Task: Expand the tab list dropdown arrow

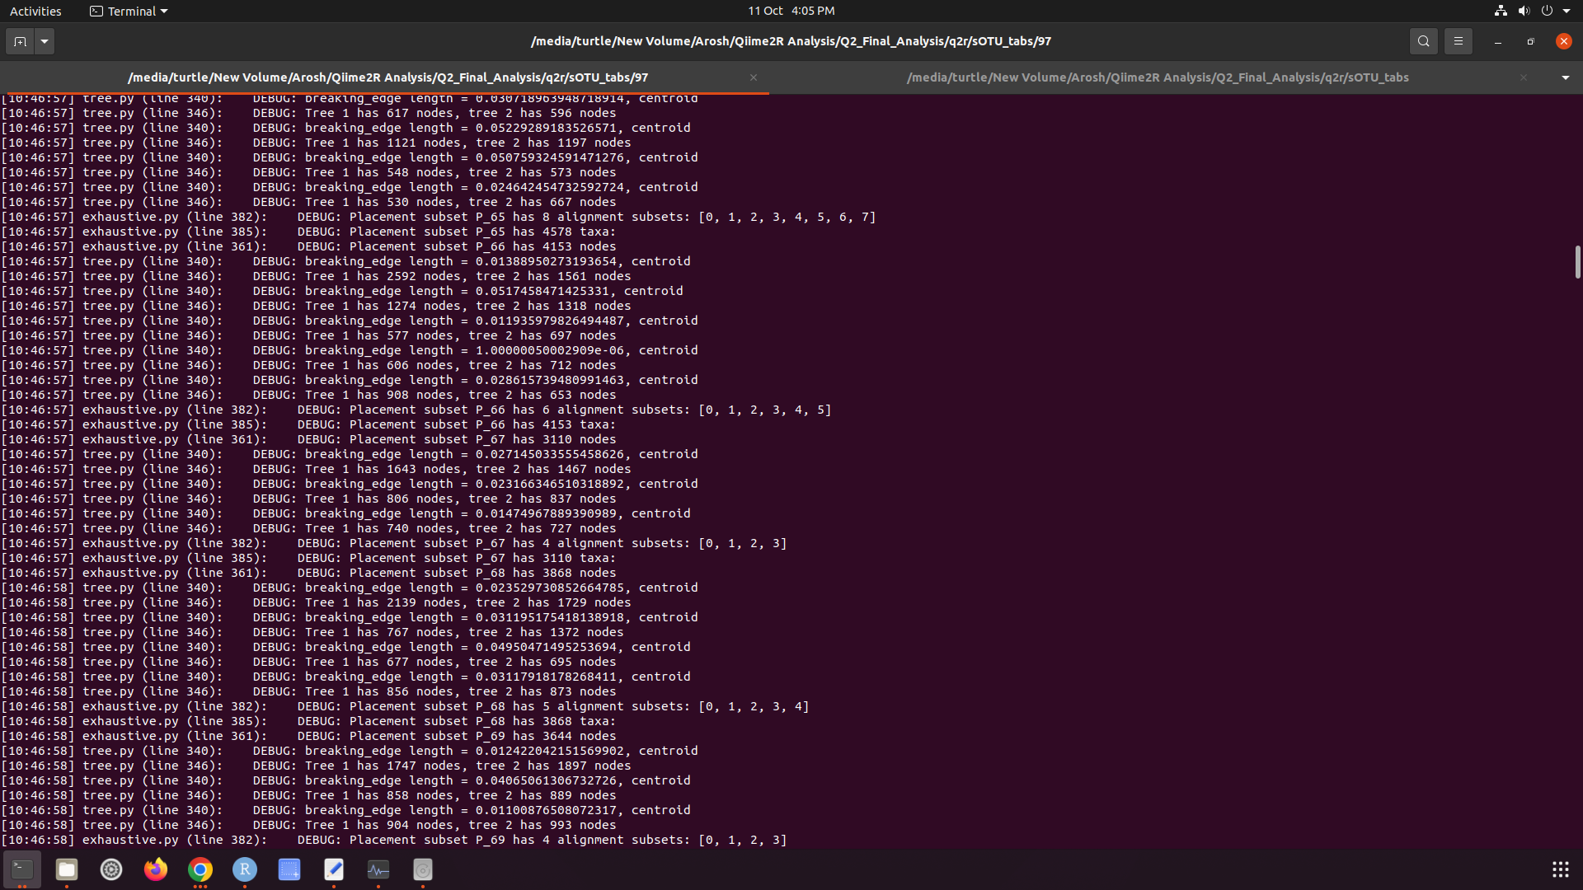Action: pyautogui.click(x=1565, y=77)
